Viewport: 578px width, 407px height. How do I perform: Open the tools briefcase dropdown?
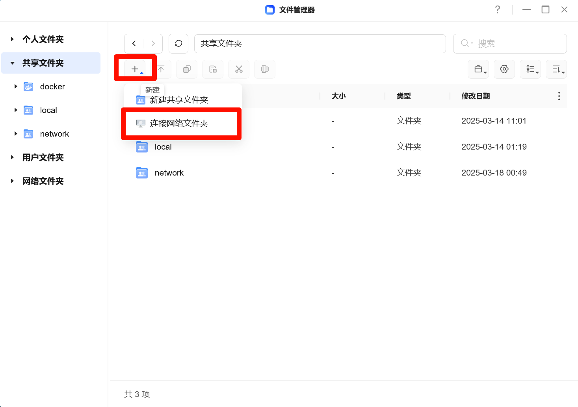point(478,69)
